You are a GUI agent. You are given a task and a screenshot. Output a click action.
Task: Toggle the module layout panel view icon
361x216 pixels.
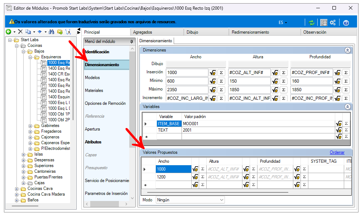[x=324, y=23]
